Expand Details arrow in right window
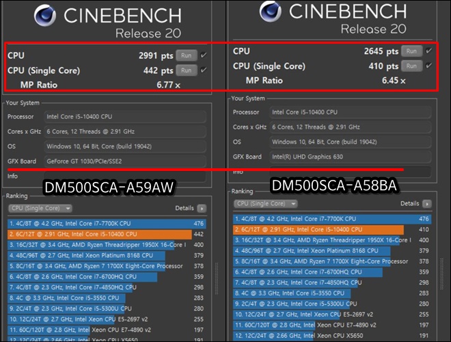Screen dimensions: 451x342 click(x=427, y=204)
